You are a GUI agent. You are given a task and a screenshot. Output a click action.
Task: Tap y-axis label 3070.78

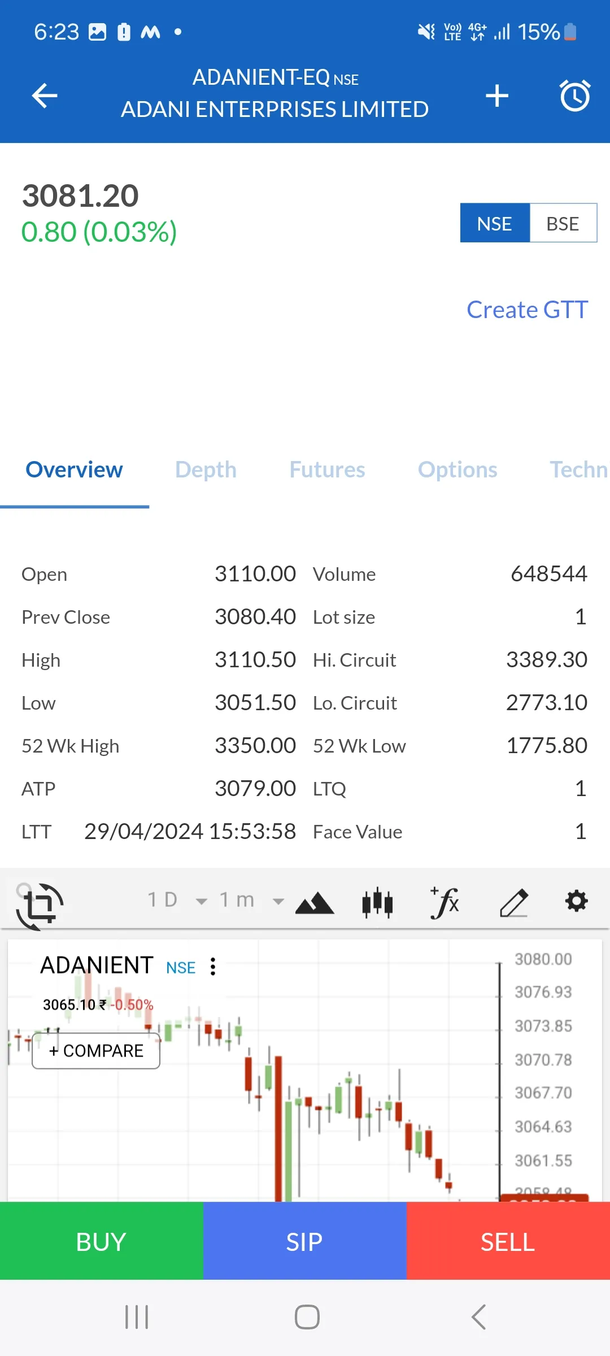click(543, 1060)
